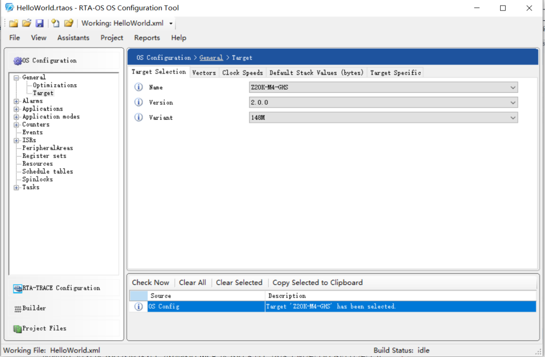Open the Version 2.0.0 dropdown
Screen dimensions: 545x357
coord(384,102)
